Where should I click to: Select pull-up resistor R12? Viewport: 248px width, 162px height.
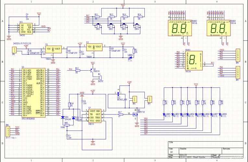click(x=112, y=17)
